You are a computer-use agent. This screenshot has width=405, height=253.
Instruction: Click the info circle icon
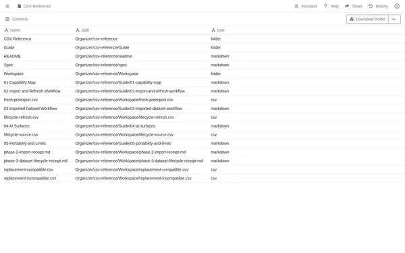(x=397, y=6)
